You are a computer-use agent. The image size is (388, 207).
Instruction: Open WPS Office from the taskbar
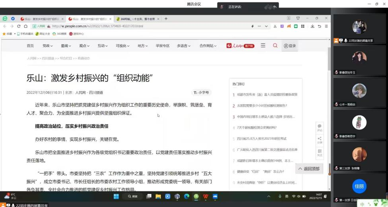point(206,196)
